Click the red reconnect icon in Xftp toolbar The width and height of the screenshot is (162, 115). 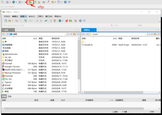tap(16, 21)
